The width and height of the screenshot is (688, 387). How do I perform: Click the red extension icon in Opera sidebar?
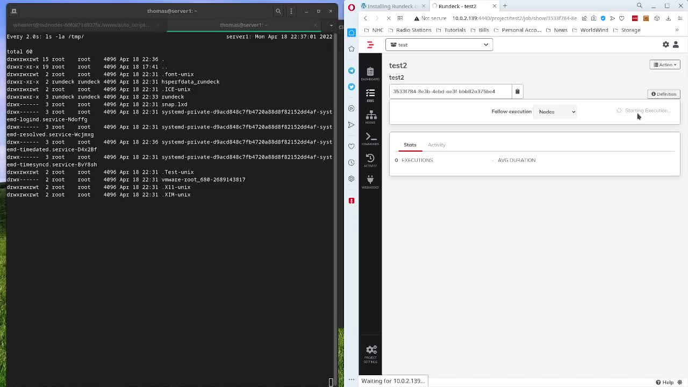pos(352,200)
